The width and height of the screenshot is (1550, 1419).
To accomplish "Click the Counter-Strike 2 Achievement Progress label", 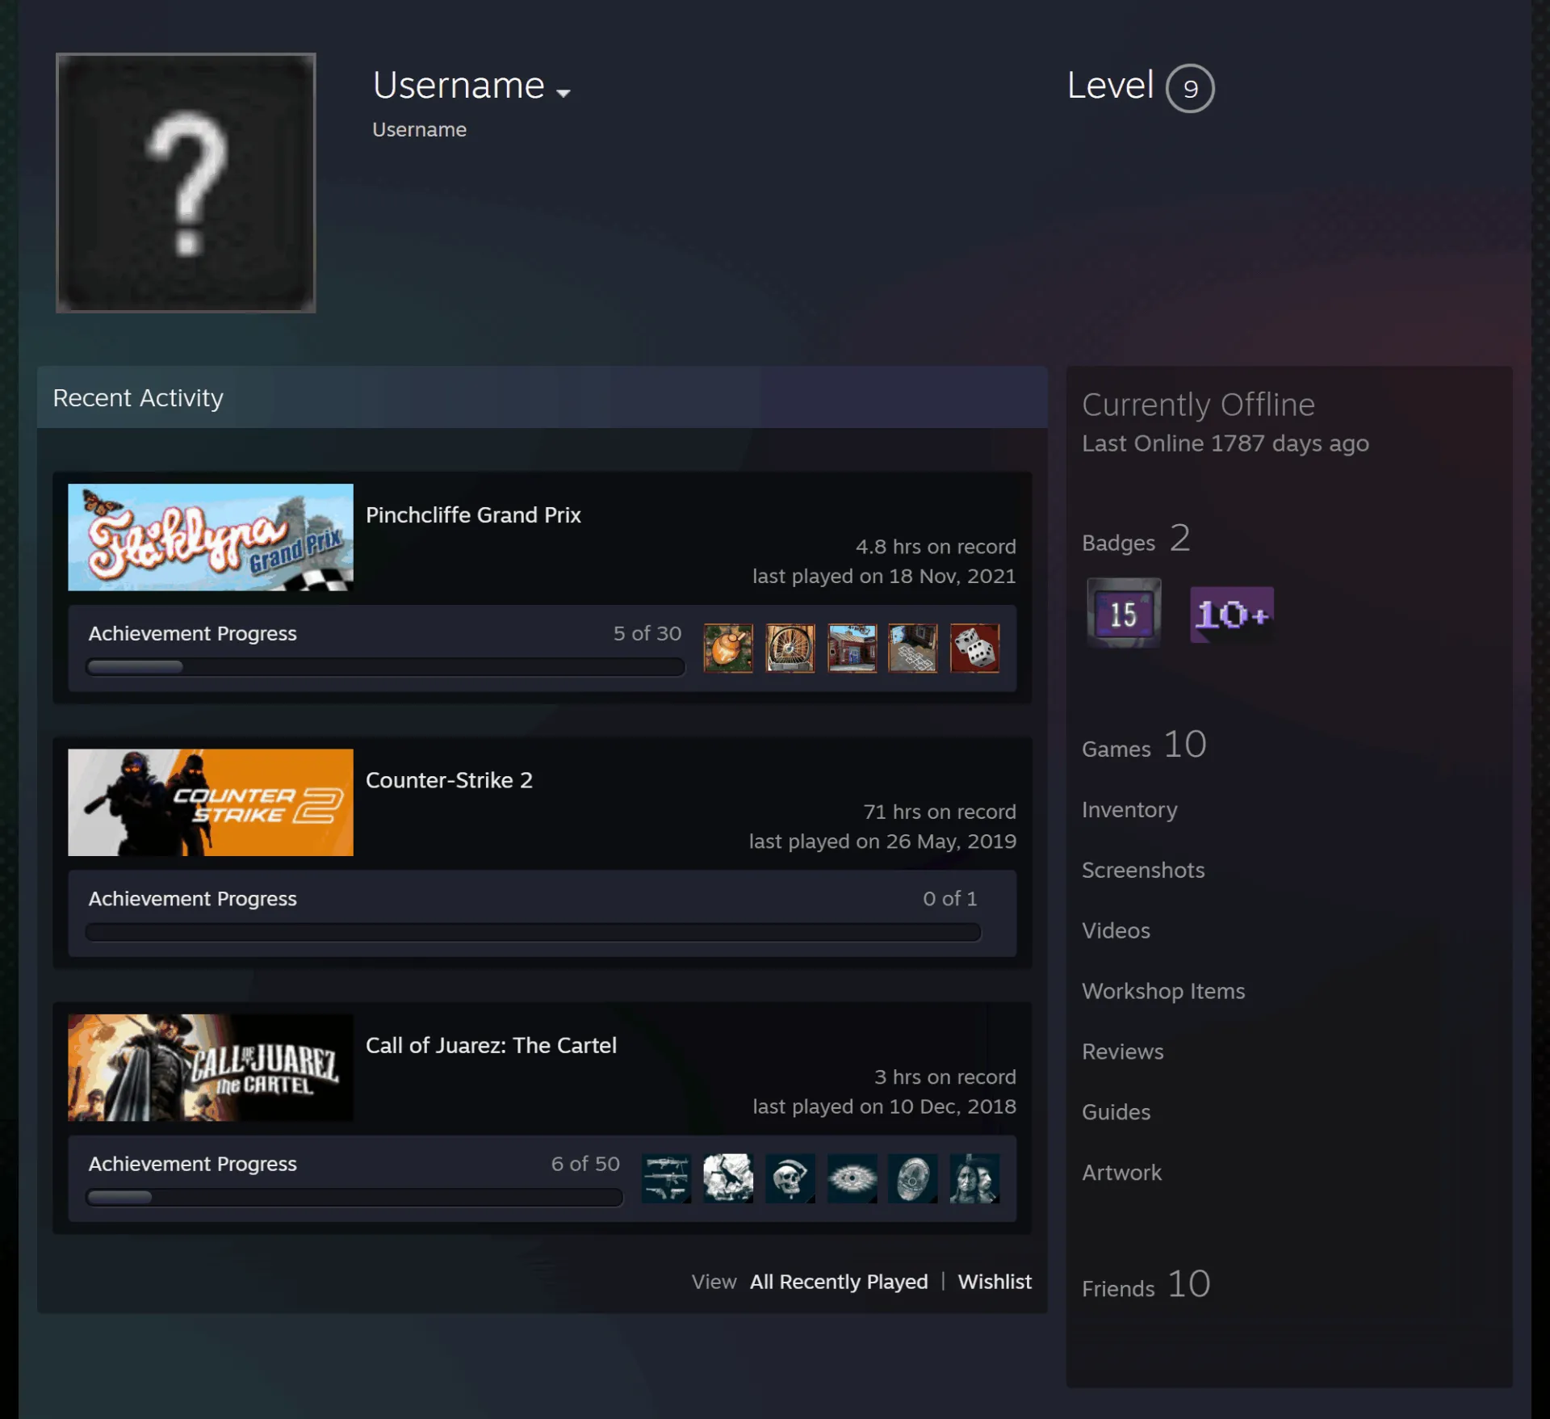I will pos(192,899).
